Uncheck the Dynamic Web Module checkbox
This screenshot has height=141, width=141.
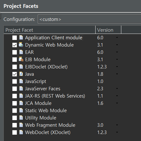coord(15,45)
